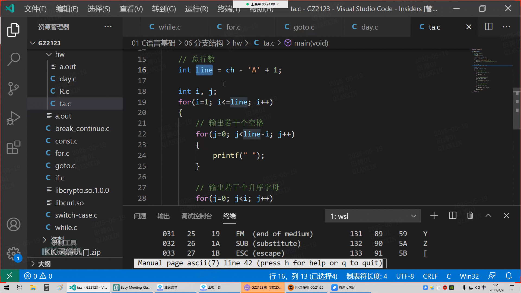Kill terminal with trash icon

pyautogui.click(x=470, y=216)
